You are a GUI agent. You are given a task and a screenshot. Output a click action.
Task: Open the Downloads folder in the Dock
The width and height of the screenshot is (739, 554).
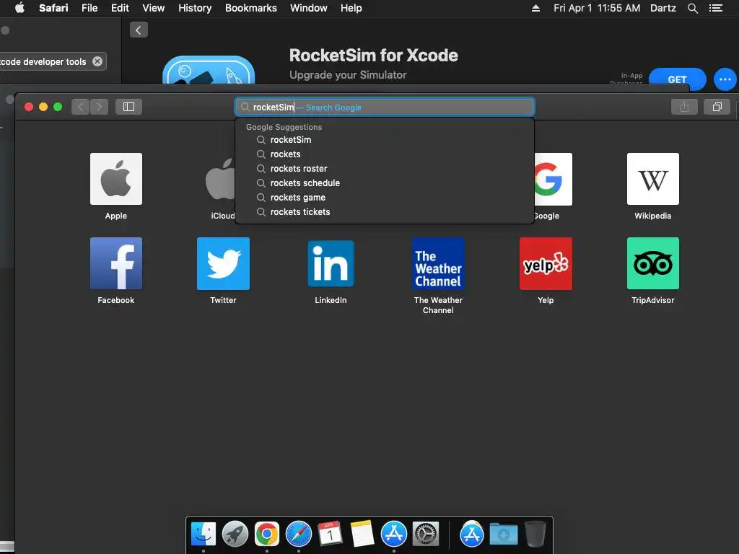click(503, 535)
